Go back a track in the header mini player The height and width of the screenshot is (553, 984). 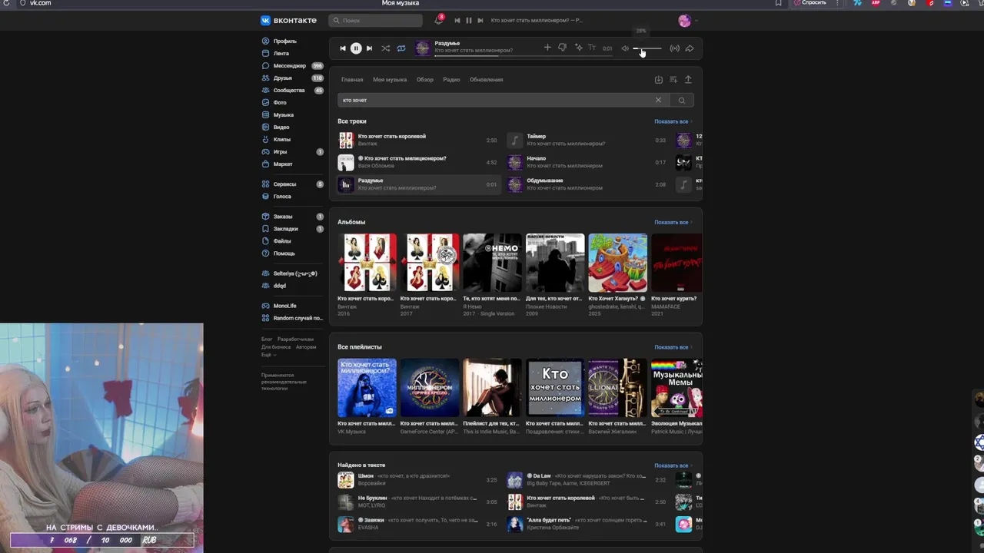[x=457, y=21]
